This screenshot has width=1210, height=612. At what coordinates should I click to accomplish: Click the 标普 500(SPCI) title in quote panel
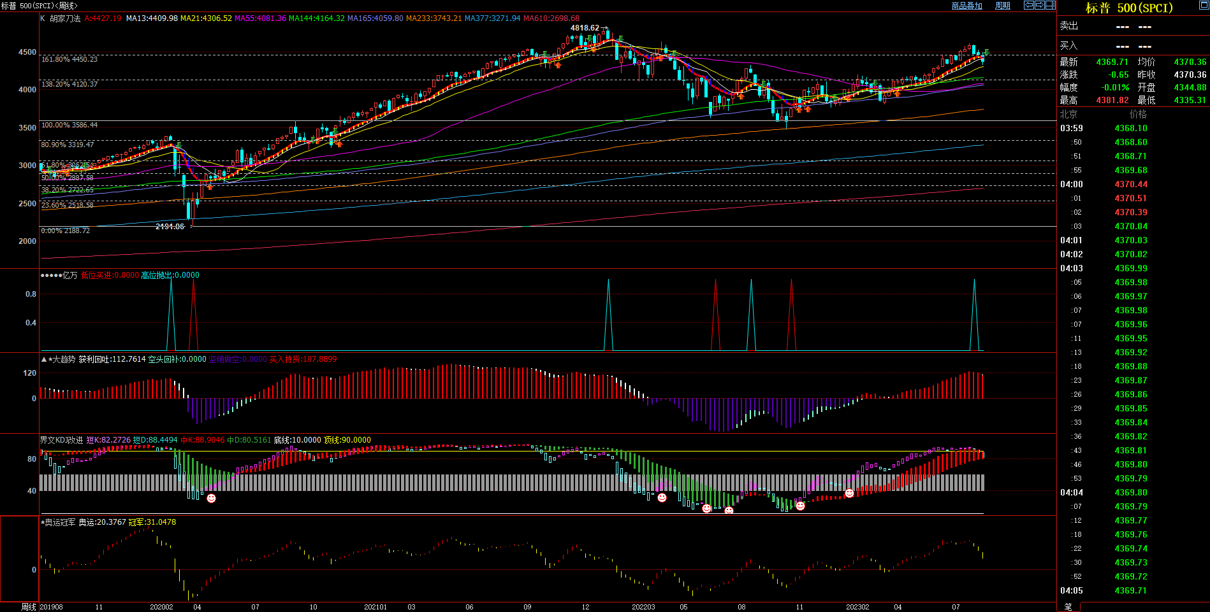pos(1129,8)
